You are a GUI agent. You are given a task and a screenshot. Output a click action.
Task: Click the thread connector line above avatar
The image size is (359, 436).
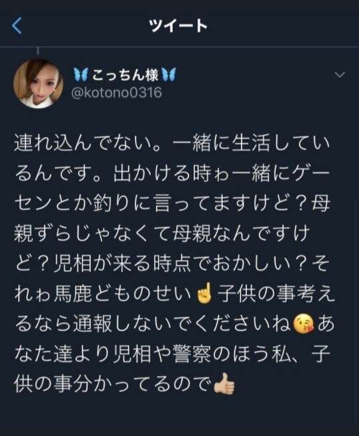click(x=38, y=52)
